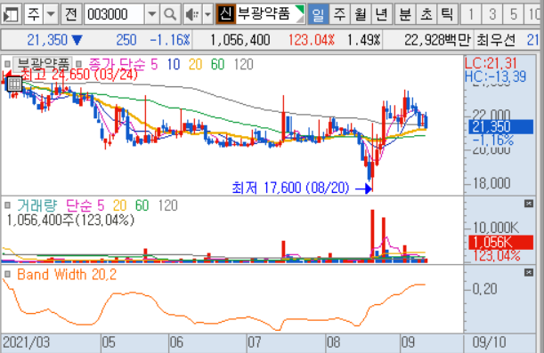The height and width of the screenshot is (353, 544).
Task: Switch to daily 일 chart period
Action: click(318, 14)
